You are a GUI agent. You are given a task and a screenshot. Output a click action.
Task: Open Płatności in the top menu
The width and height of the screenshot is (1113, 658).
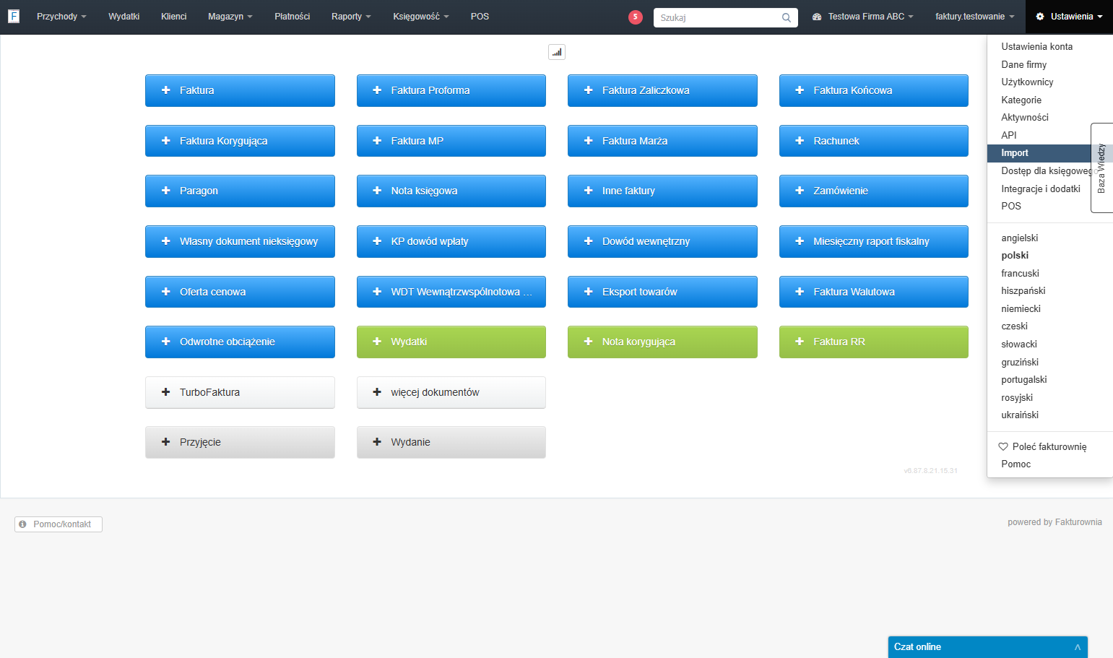pos(292,17)
